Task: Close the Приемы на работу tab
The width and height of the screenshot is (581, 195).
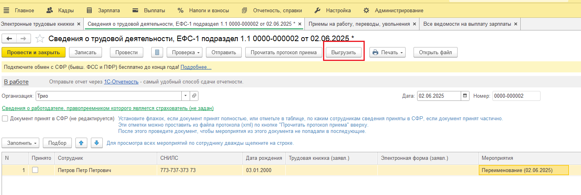Action: (x=414, y=24)
